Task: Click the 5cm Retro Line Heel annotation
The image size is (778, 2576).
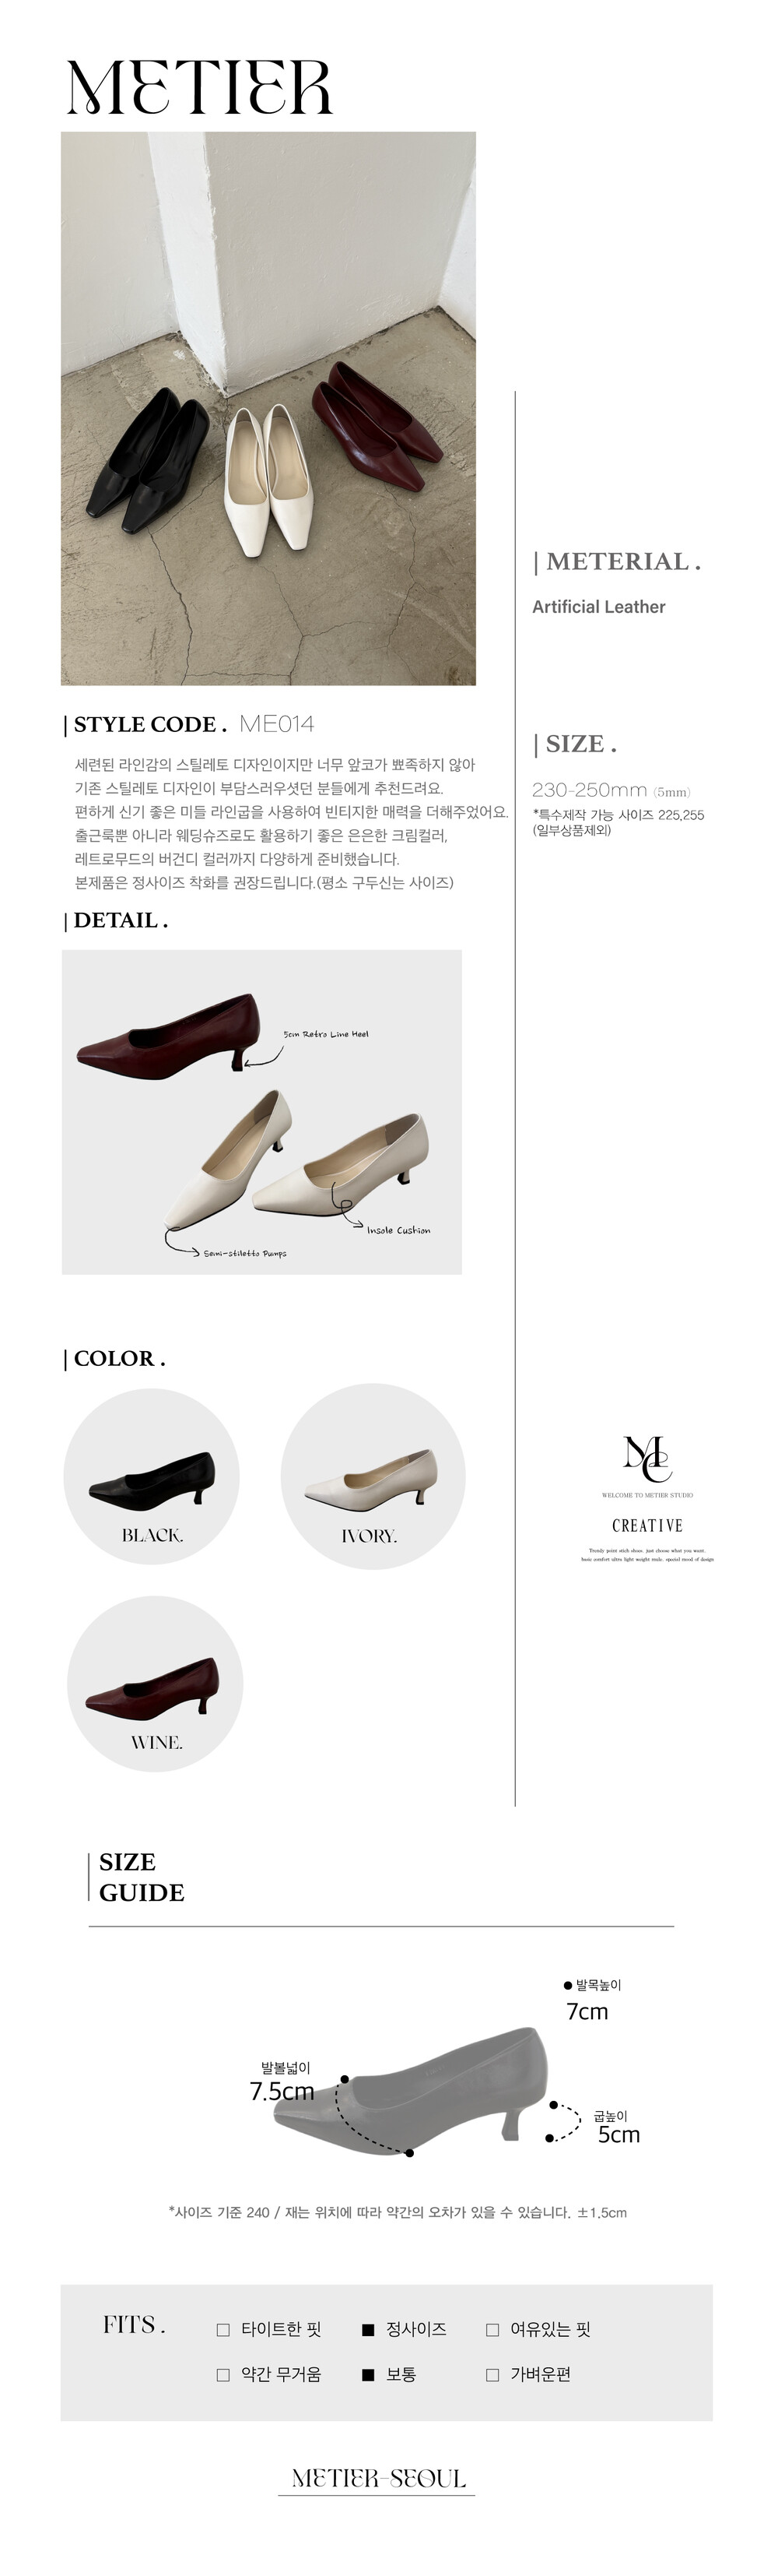Action: 325,1034
